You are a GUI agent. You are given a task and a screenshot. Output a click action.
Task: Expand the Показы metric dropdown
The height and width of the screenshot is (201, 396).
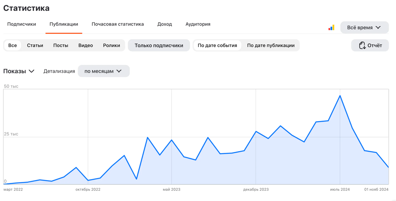pyautogui.click(x=19, y=71)
